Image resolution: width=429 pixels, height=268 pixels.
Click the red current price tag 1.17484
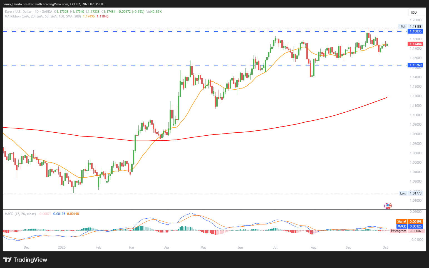(x=415, y=44)
